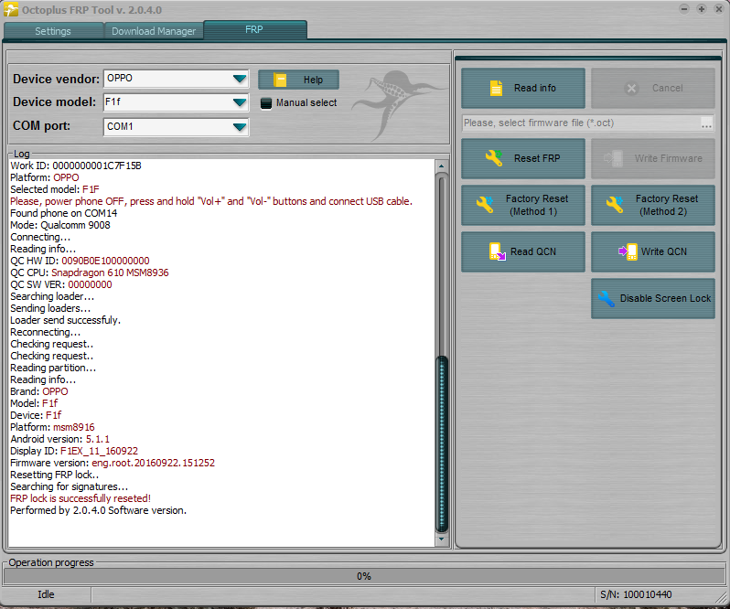Viewport: 730px width, 609px height.
Task: Click the 'Mode: Qualcomm 9008' log line
Action: point(60,225)
